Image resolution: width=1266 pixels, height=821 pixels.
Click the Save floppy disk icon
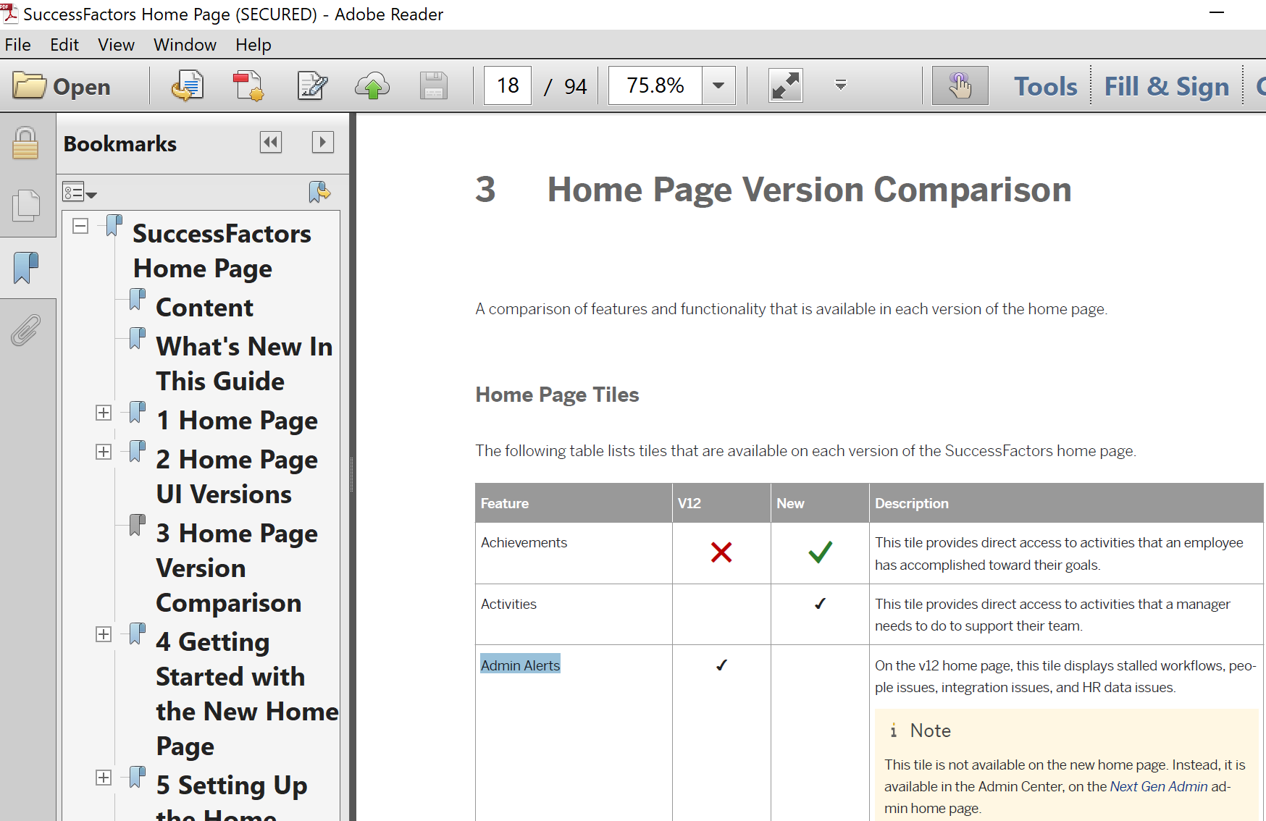click(x=433, y=86)
